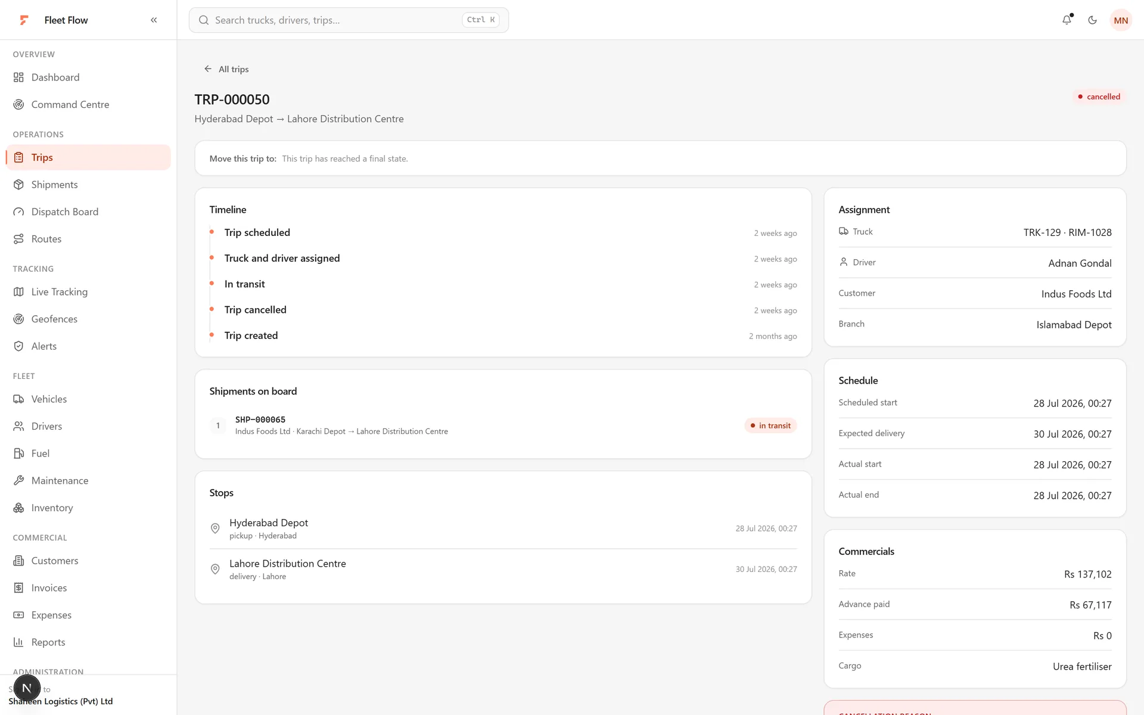Open shipment SHP-000065 row
This screenshot has height=715, width=1144.
pos(503,425)
